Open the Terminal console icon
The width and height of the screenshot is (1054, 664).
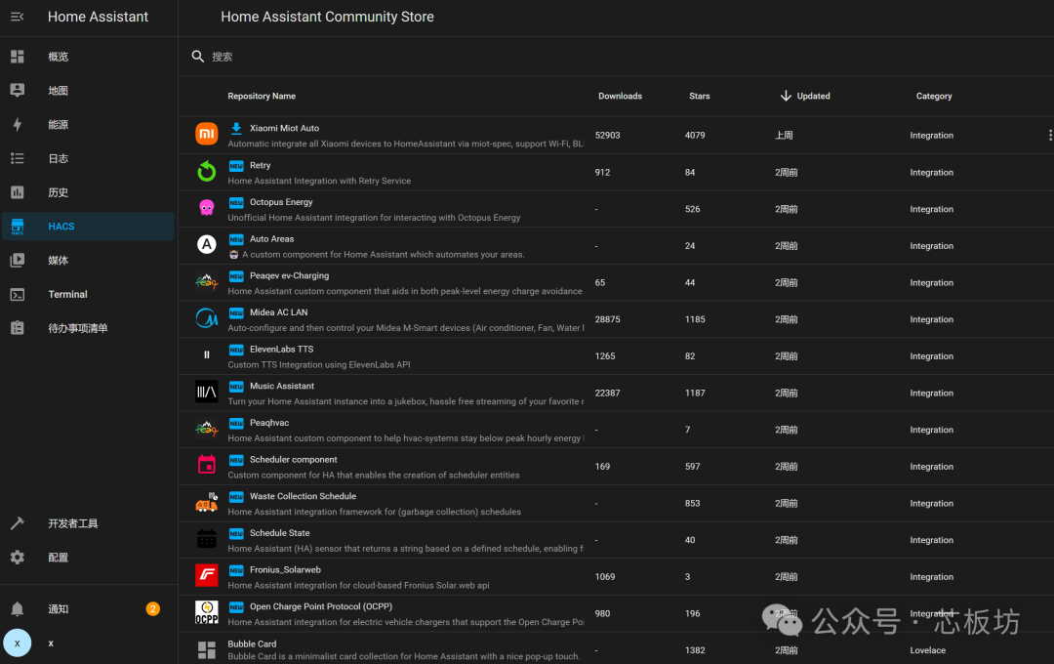click(x=18, y=294)
